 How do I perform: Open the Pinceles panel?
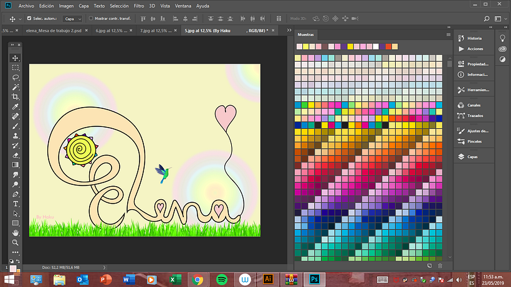click(474, 141)
